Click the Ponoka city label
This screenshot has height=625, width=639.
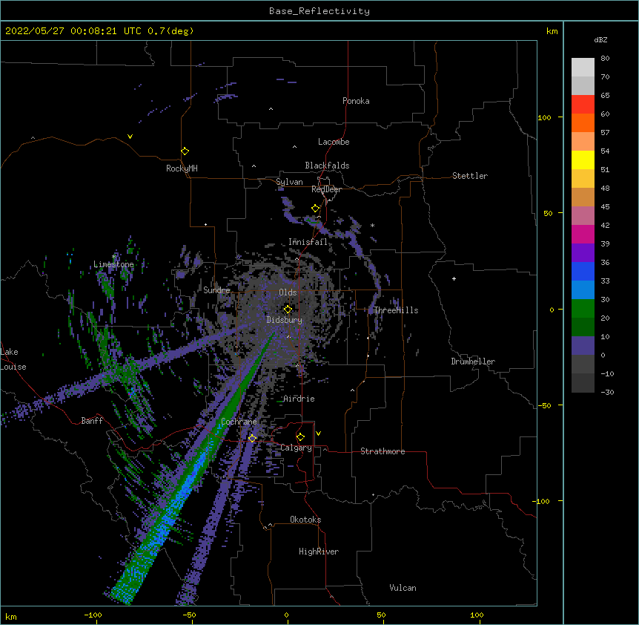(356, 101)
